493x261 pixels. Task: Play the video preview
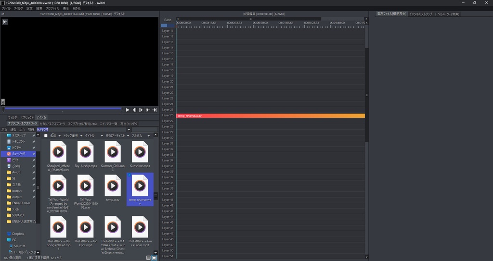click(127, 110)
